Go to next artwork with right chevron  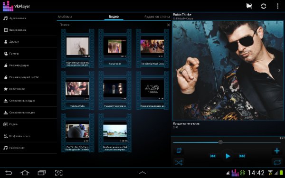(x=279, y=70)
